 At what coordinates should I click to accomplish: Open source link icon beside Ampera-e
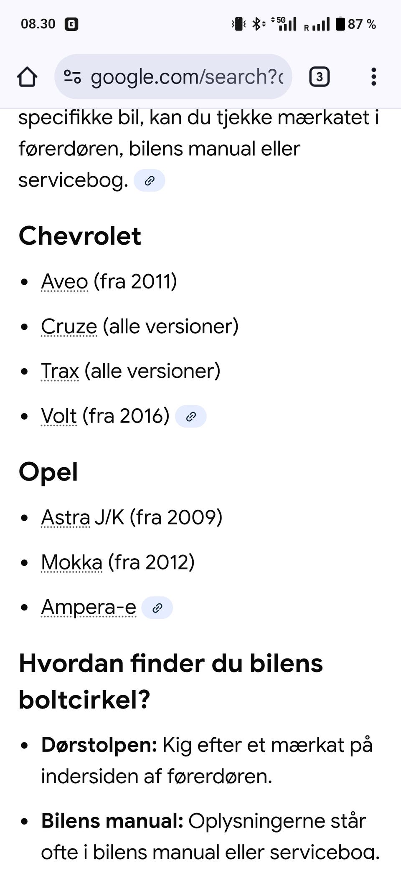[x=157, y=607]
